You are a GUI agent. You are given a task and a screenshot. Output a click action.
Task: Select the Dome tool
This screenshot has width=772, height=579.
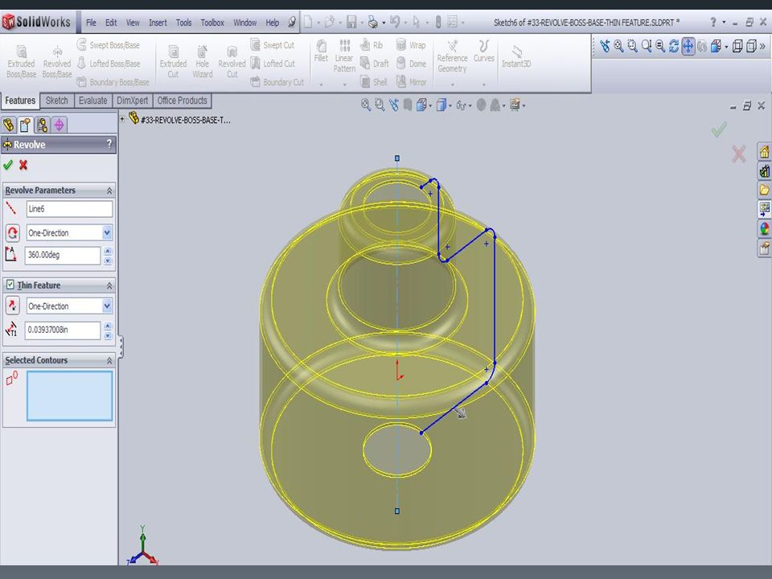411,64
